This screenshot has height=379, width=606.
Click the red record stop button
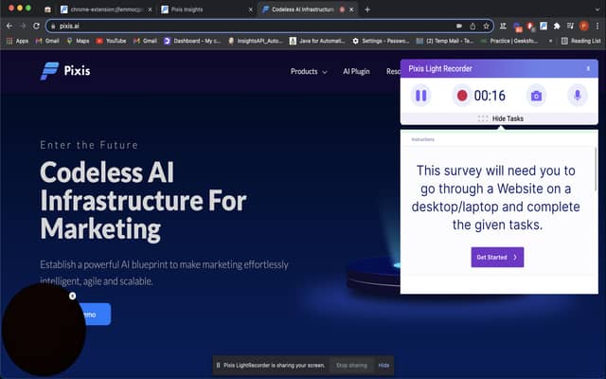click(x=462, y=95)
